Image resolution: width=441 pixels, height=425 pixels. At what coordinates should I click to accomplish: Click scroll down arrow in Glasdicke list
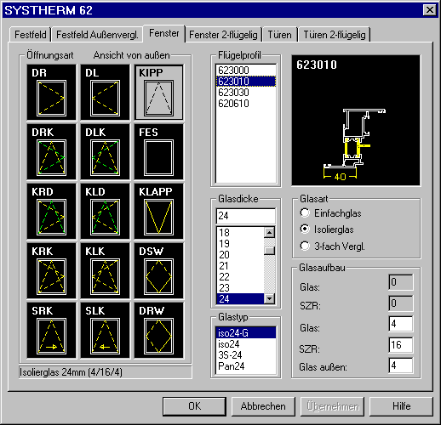point(269,298)
